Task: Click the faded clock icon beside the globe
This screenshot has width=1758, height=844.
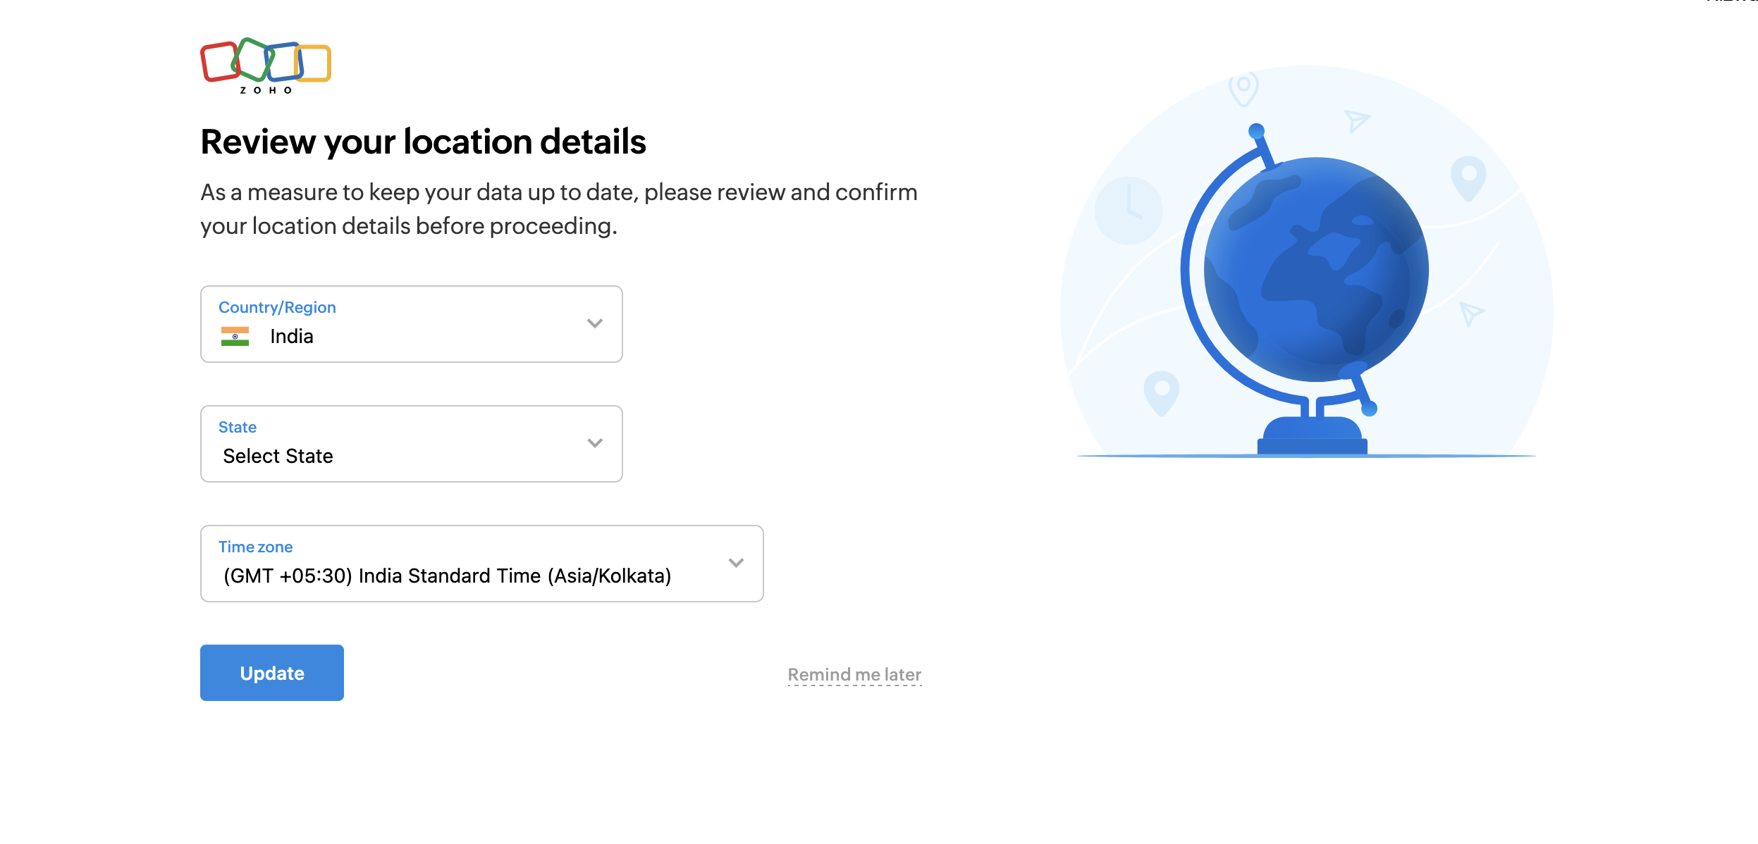Action: pos(1128,210)
